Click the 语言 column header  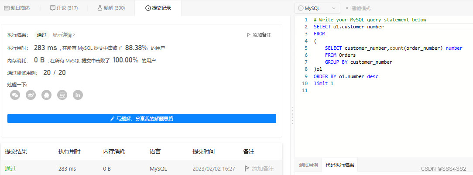(155, 151)
